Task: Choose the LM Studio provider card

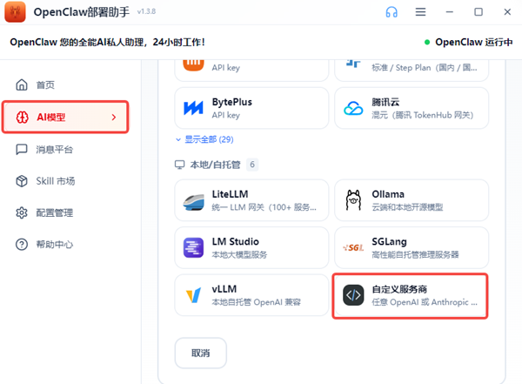Action: [x=251, y=247]
